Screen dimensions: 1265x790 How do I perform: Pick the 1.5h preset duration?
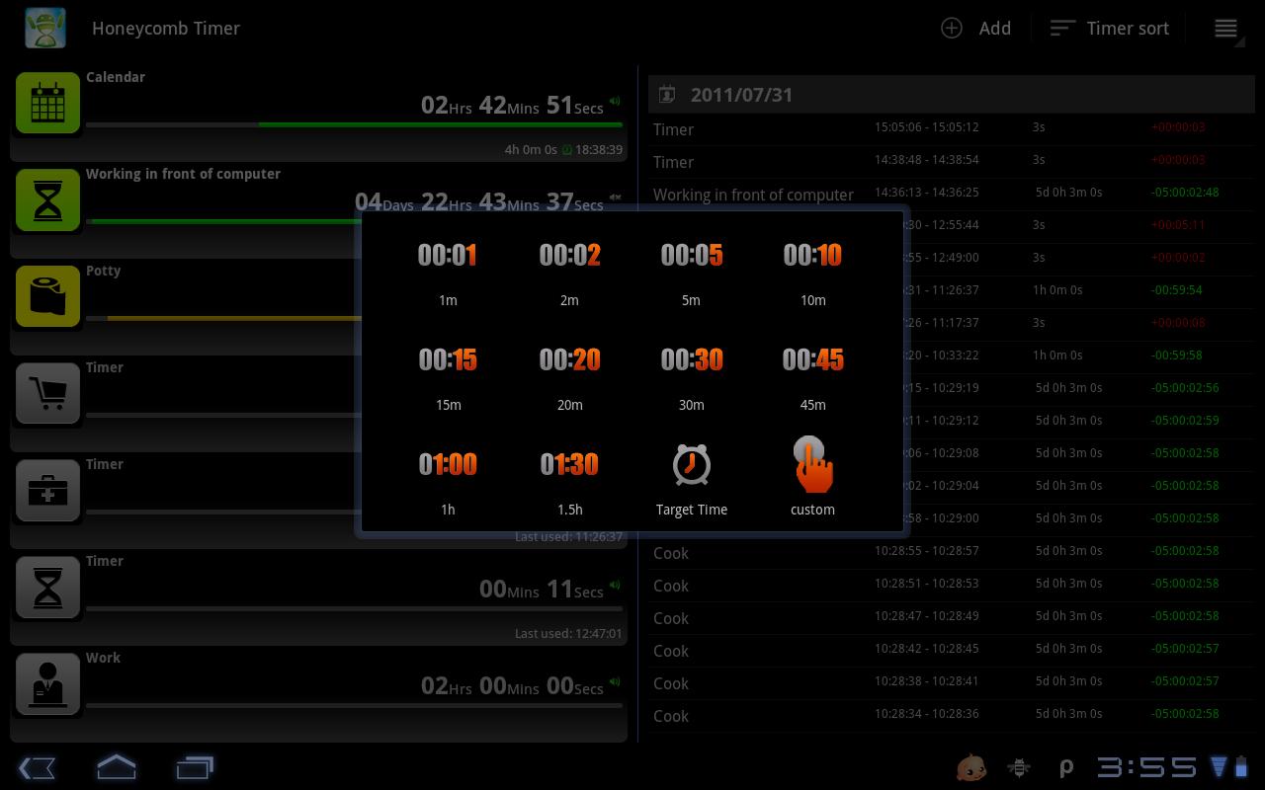[569, 483]
